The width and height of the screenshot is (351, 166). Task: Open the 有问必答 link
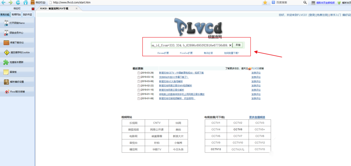tap(208, 53)
